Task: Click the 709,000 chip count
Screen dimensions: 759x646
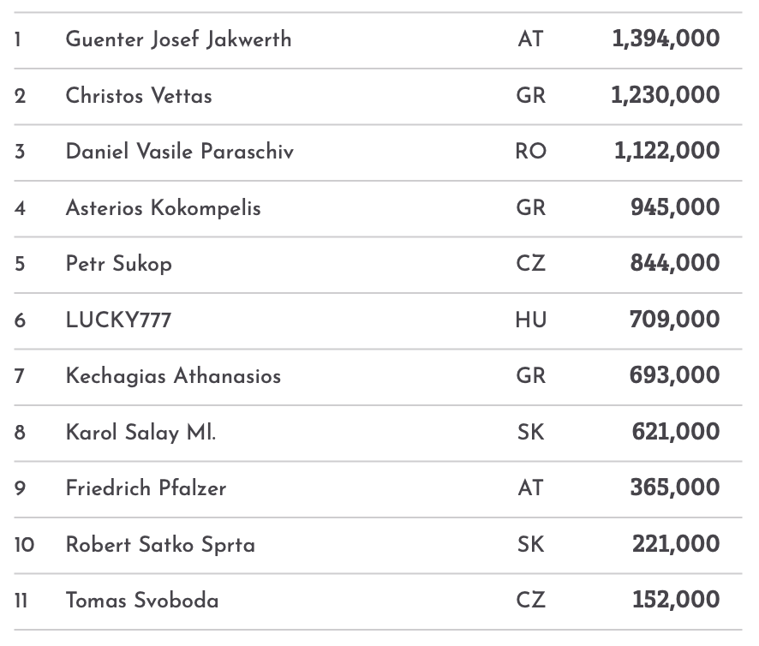Action: tap(674, 320)
